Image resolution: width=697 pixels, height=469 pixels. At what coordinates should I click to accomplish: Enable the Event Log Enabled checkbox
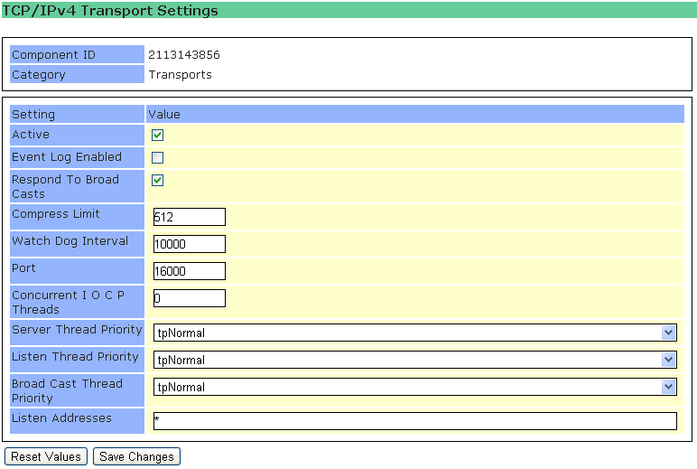[x=157, y=158]
